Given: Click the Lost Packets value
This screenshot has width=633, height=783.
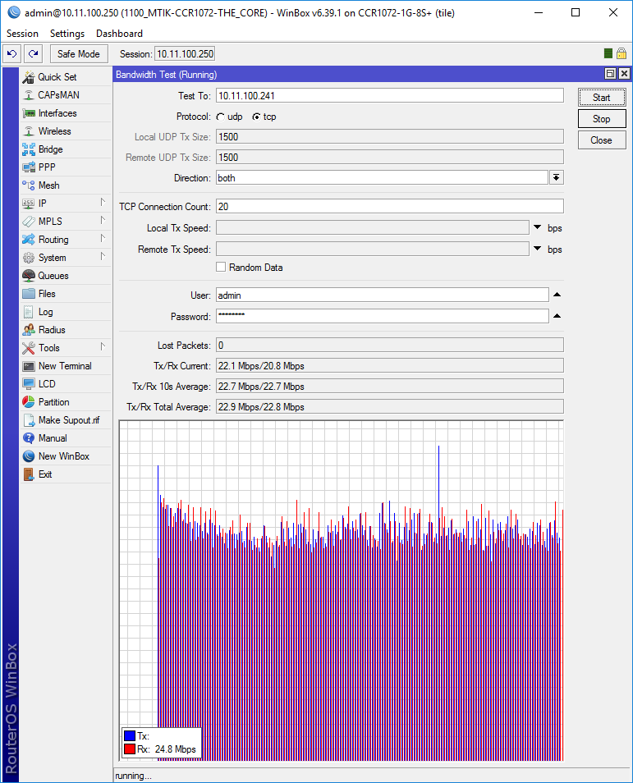Looking at the screenshot, I should (390, 345).
